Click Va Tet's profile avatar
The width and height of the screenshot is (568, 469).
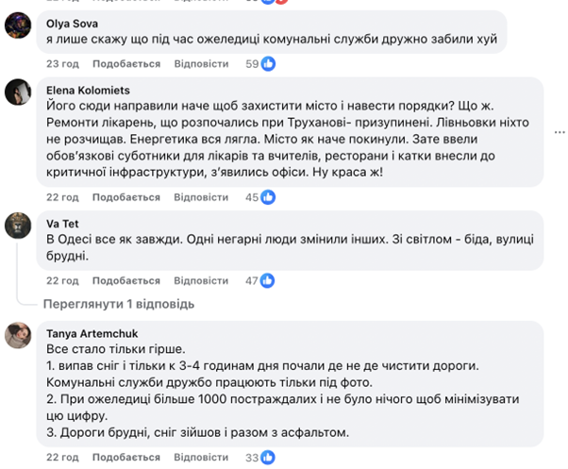[x=18, y=225]
